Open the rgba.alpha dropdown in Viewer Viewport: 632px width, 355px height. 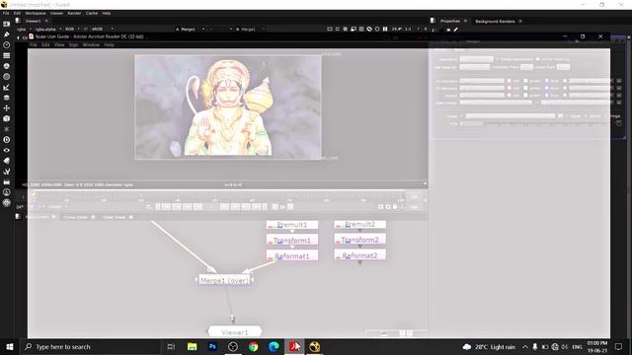pyautogui.click(x=48, y=29)
